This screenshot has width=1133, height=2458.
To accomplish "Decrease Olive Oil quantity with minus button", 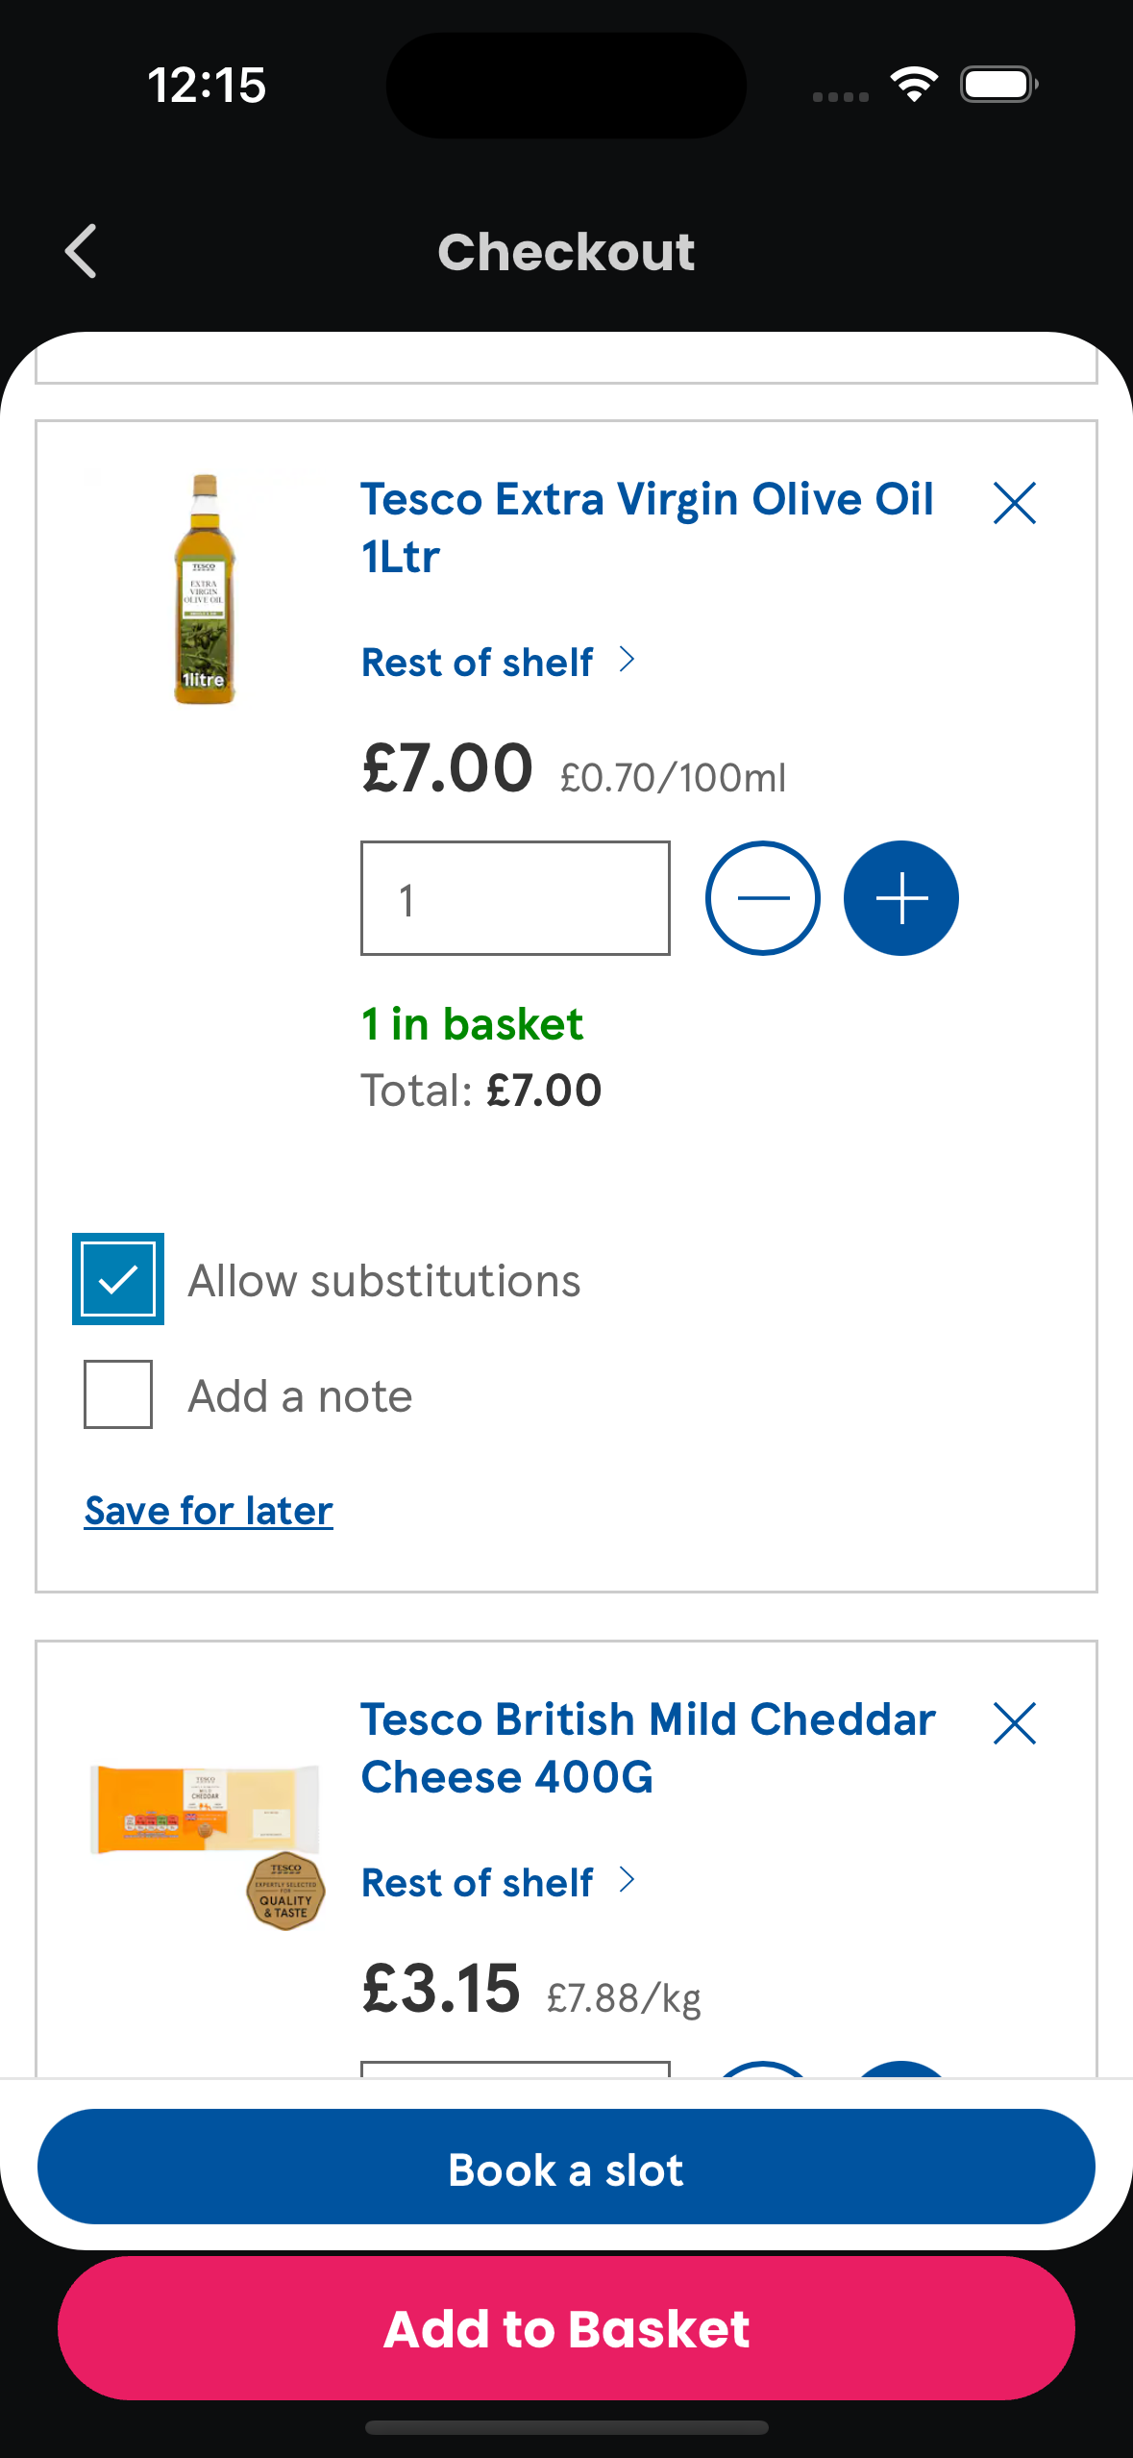I will click(x=762, y=898).
